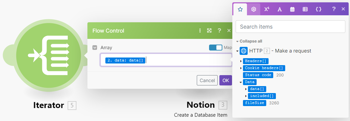350x121 pixels.
Task: Toggle the Array field collapse checkbox
Action: [95, 48]
